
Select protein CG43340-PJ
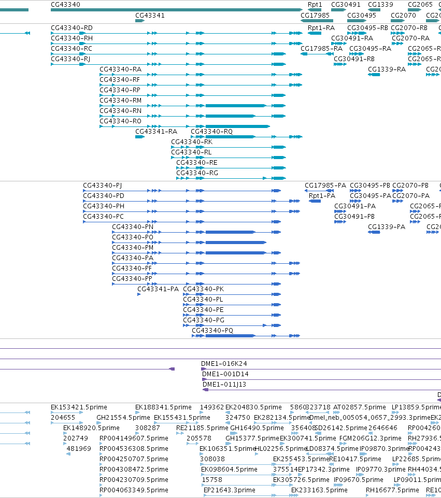pyautogui.click(x=102, y=186)
